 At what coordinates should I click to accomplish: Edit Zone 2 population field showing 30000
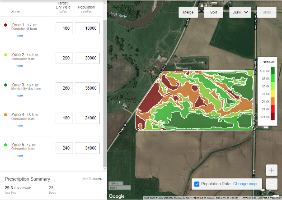(x=87, y=58)
